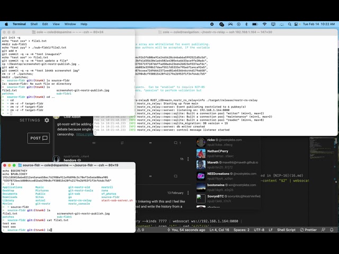
Task: Open the View menu
Action: click(56, 24)
